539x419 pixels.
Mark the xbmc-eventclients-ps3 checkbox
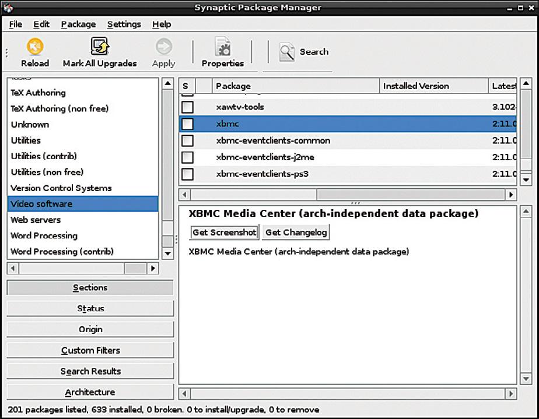(x=187, y=174)
